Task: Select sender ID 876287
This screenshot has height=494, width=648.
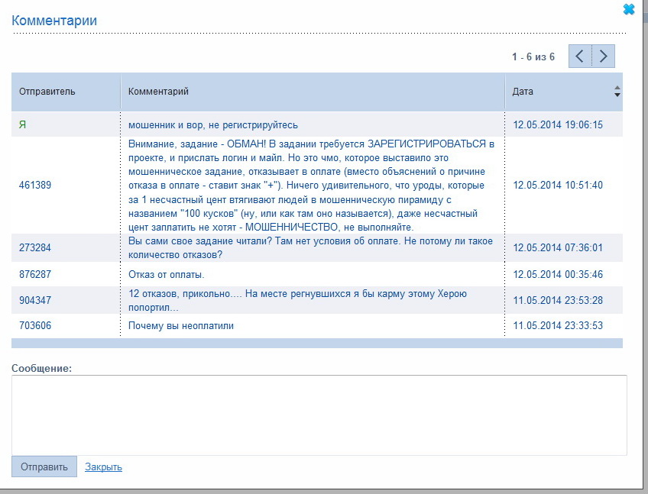Action: point(35,274)
